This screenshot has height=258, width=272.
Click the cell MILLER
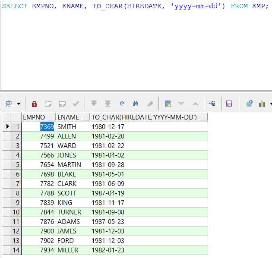pos(73,250)
